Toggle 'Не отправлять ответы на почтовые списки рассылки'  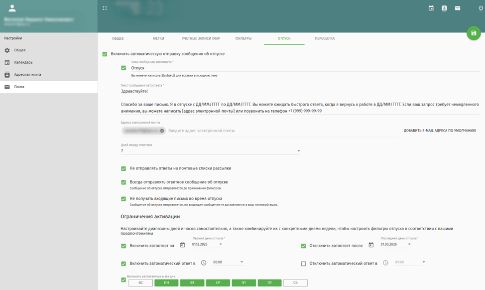tap(123, 169)
